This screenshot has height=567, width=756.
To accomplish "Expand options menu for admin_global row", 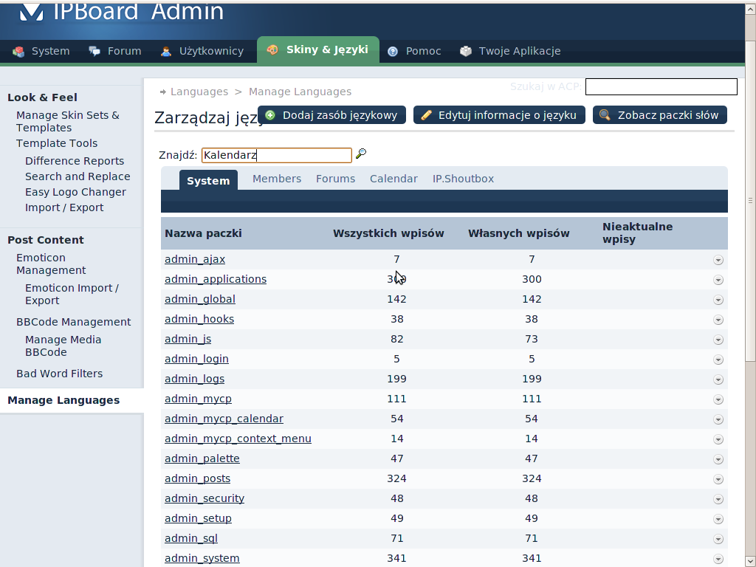I will click(x=718, y=300).
